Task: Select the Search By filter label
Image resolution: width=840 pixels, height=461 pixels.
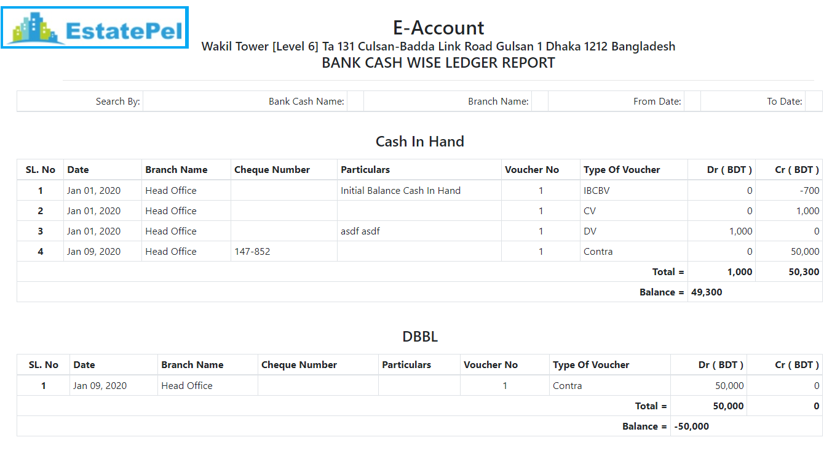Action: tap(117, 102)
